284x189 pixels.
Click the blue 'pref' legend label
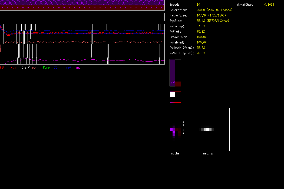point(68,67)
